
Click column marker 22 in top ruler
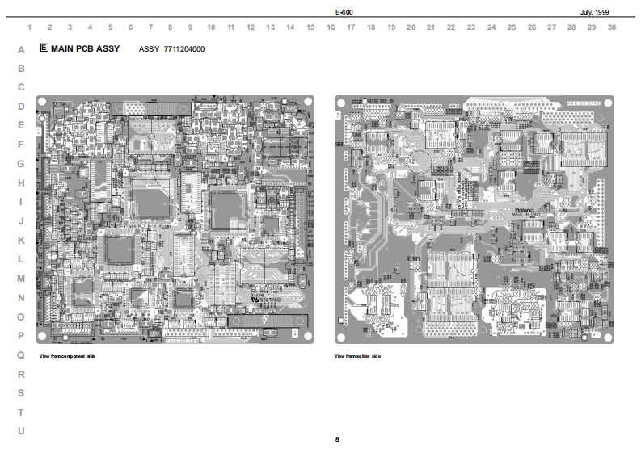(x=451, y=27)
